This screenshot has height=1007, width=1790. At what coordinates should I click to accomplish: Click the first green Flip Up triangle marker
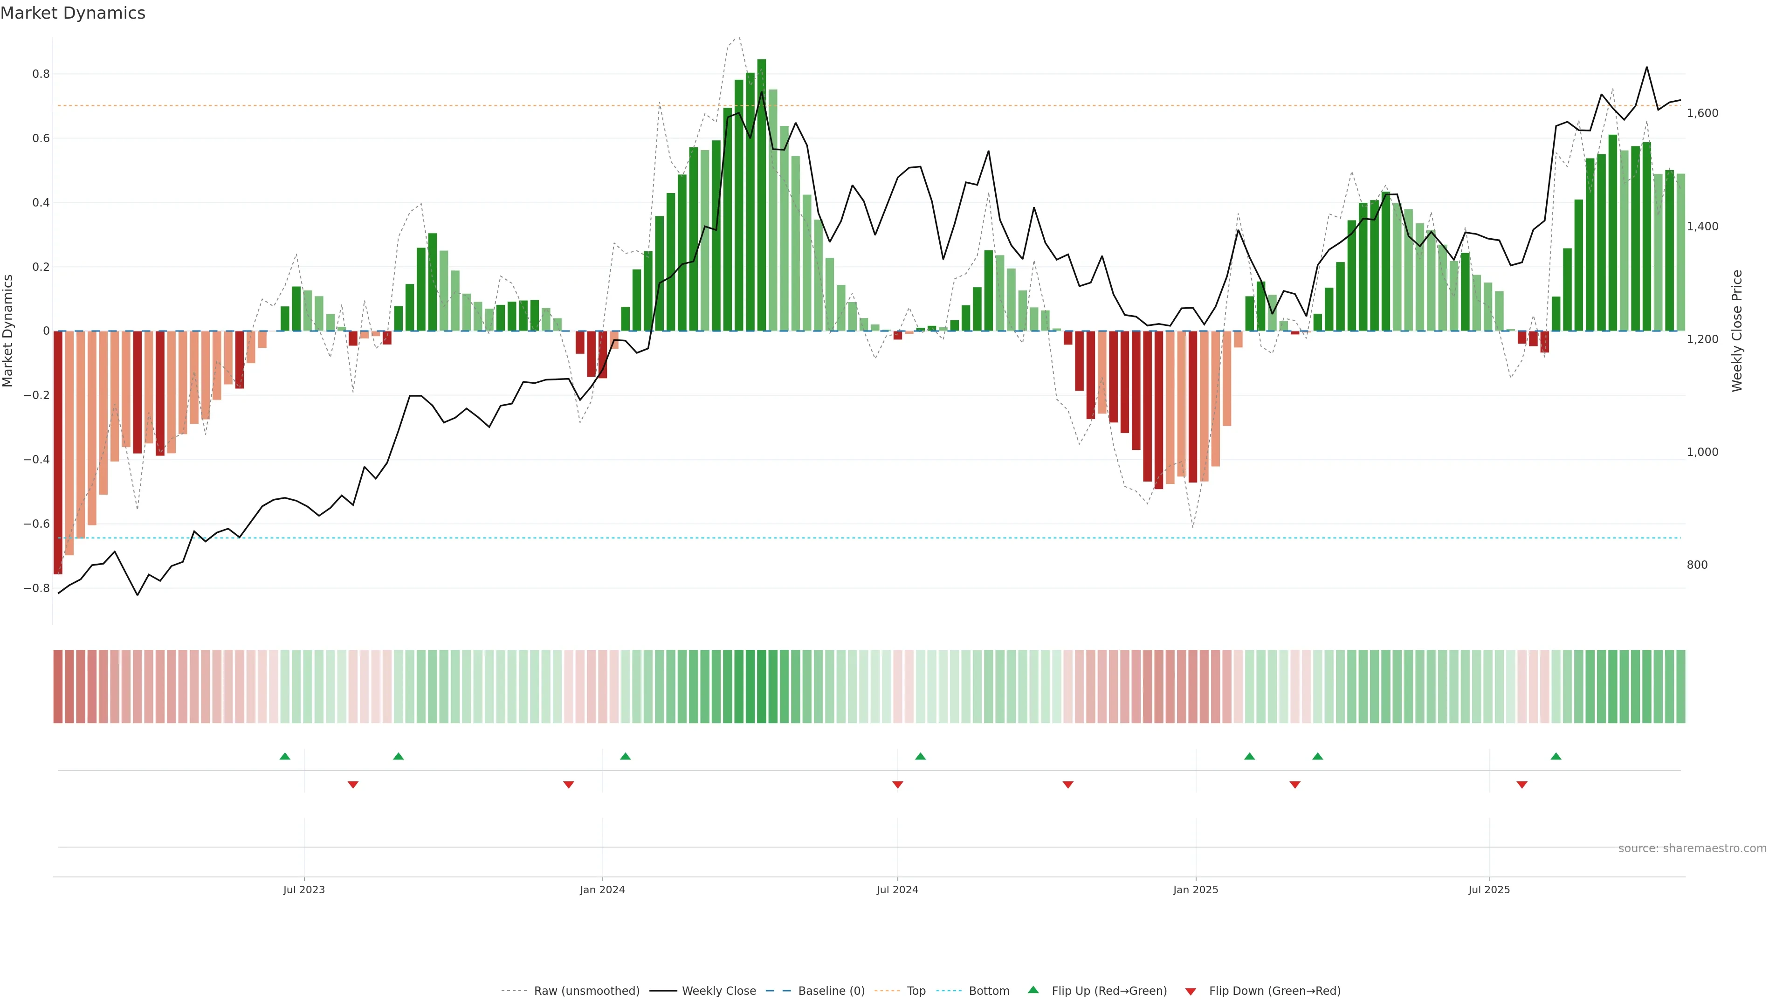tap(285, 756)
